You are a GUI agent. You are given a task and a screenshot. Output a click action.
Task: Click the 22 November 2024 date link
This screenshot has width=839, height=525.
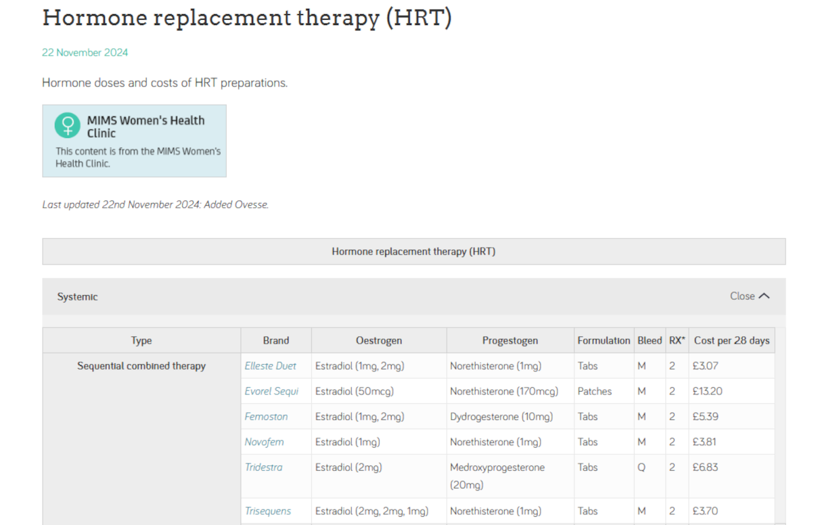85,52
